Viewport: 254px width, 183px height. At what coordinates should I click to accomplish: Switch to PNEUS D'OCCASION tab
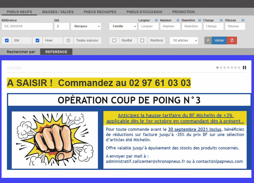click(144, 12)
